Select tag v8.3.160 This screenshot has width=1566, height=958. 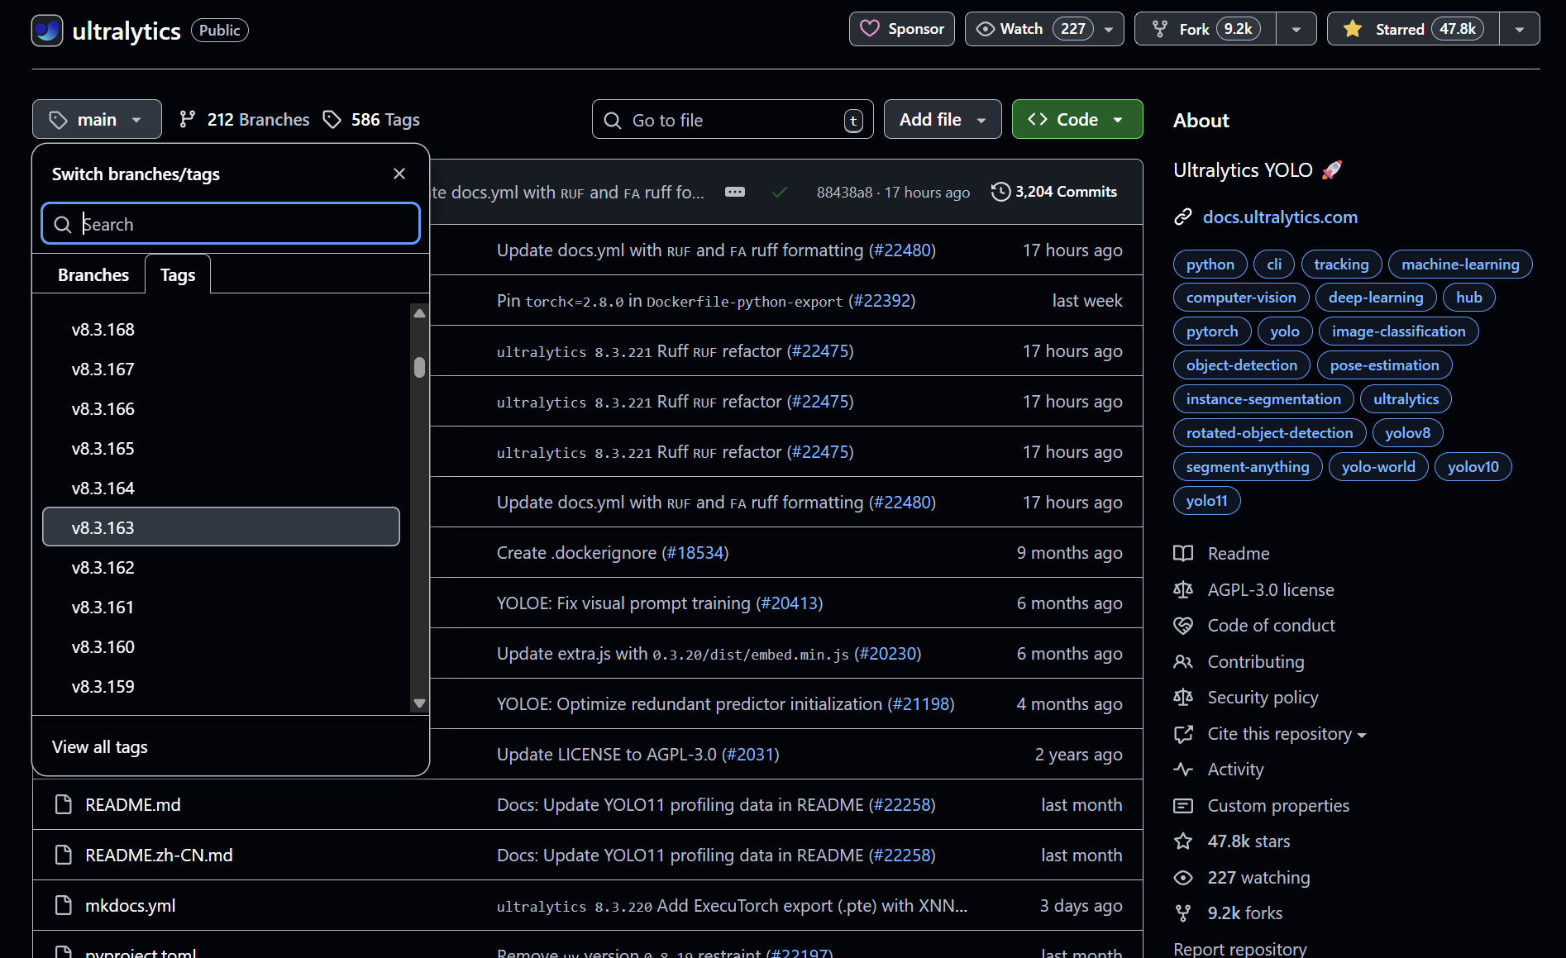pos(221,647)
